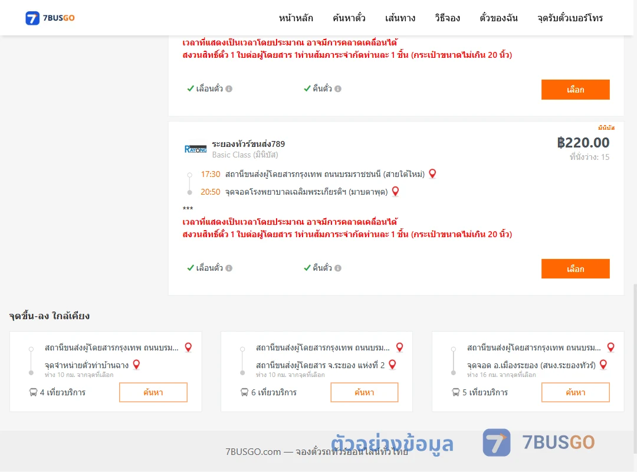
Task: Click ค้นหา in สถานีขนส่ง จ.ระยอง แห่งที่ 2 card
Action: 365,392
